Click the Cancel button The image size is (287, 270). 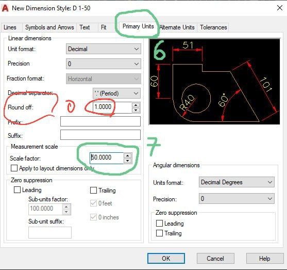(215, 259)
